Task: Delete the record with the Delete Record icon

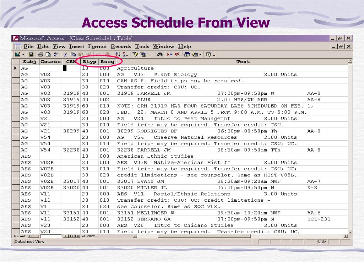Action: pyautogui.click(x=177, y=54)
